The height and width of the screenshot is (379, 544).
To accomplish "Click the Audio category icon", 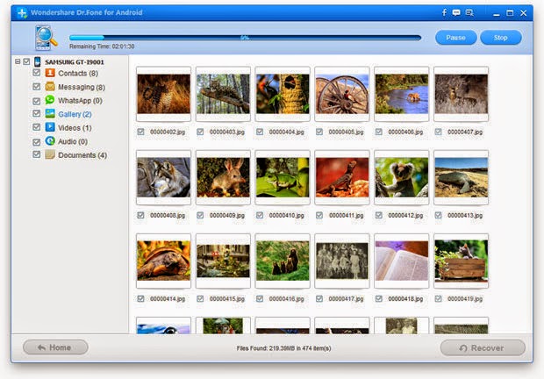I will coord(50,140).
